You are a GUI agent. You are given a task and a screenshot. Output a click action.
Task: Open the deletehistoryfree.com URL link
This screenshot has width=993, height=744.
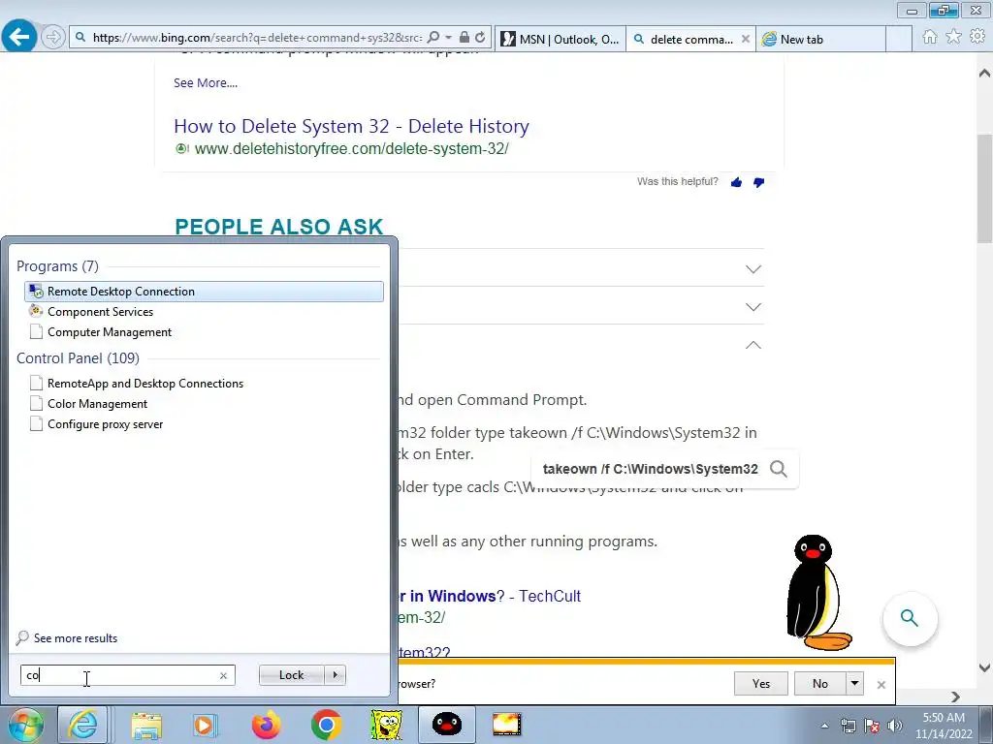point(351,148)
